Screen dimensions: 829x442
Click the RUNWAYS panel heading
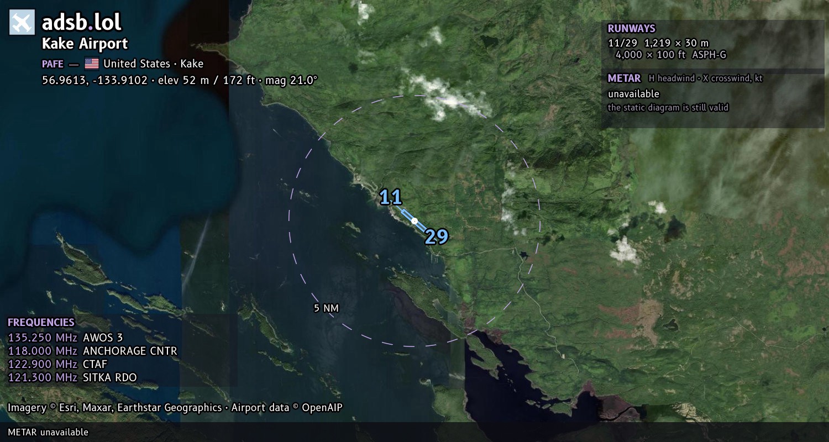pos(631,28)
